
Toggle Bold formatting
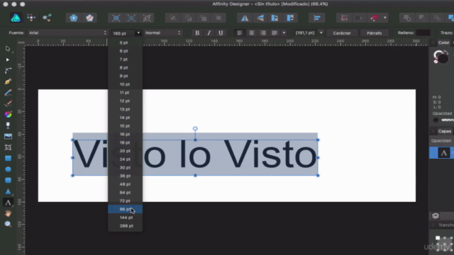tap(197, 33)
